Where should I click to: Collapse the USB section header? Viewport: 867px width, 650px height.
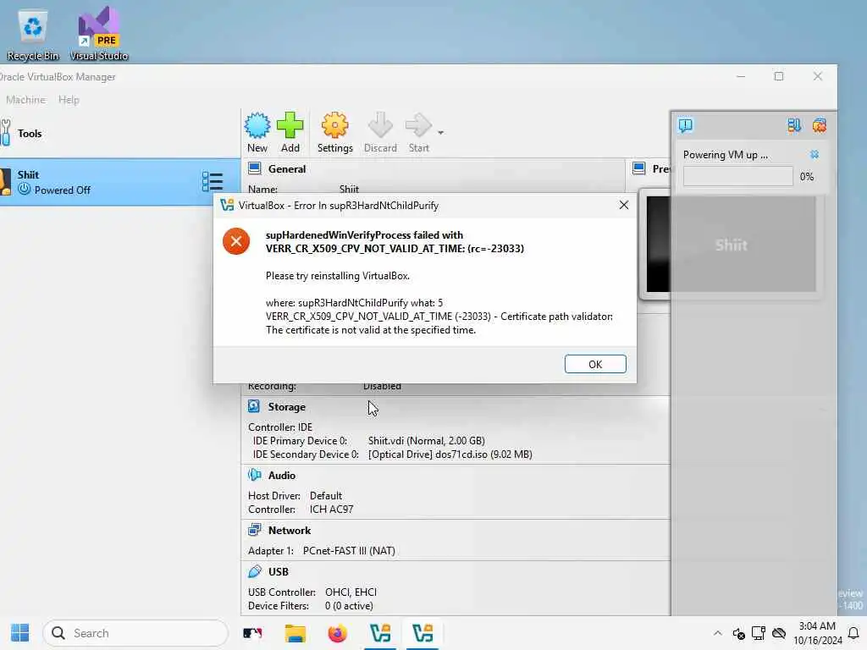[278, 571]
